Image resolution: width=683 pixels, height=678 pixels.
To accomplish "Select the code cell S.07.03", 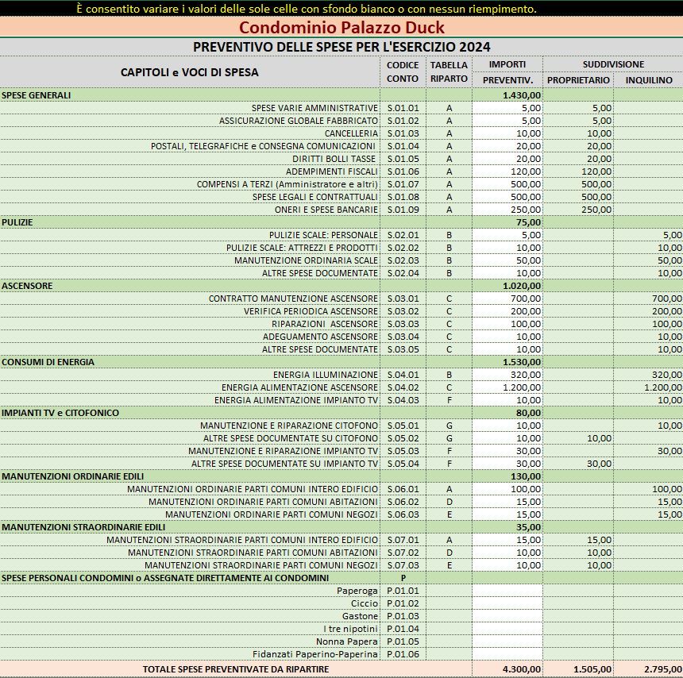I will 403,565.
